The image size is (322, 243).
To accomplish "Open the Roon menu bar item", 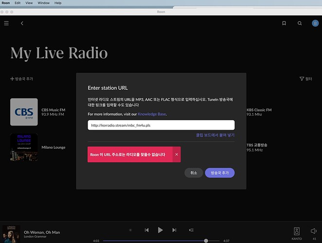I will click(6, 3).
